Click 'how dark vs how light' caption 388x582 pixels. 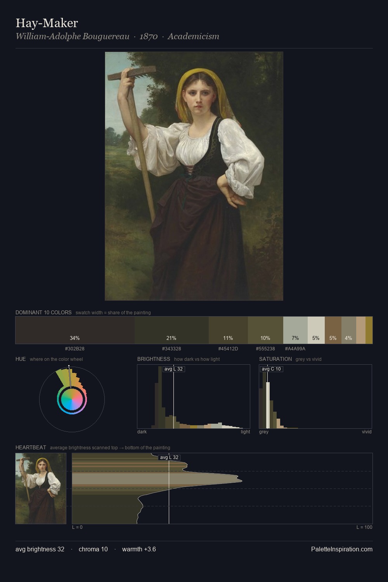(x=197, y=359)
